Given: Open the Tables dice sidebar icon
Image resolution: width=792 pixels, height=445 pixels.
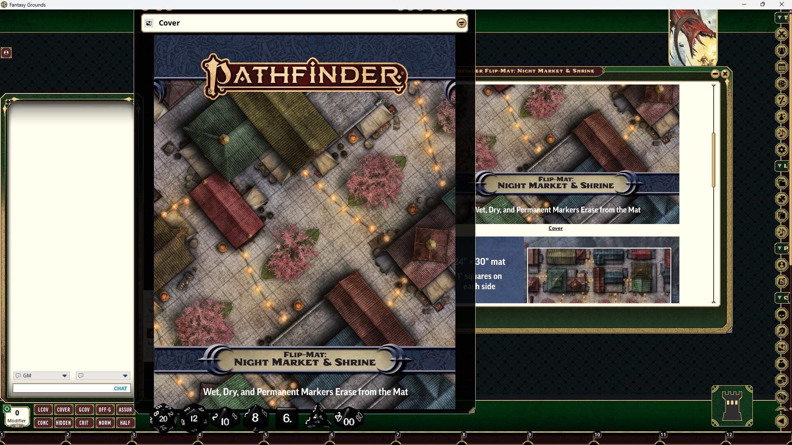Looking at the screenshot, I should click(x=782, y=397).
